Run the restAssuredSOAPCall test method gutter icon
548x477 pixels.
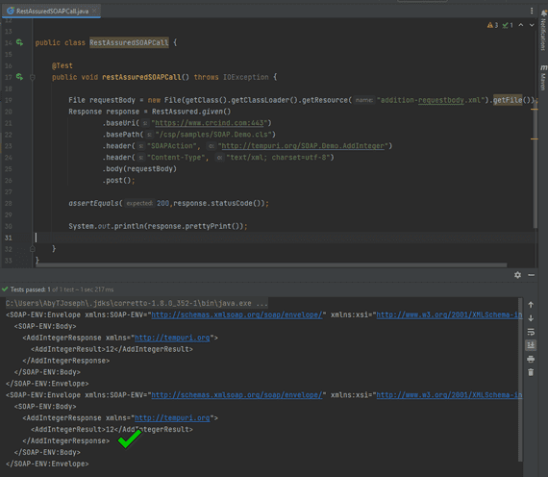pyautogui.click(x=20, y=77)
